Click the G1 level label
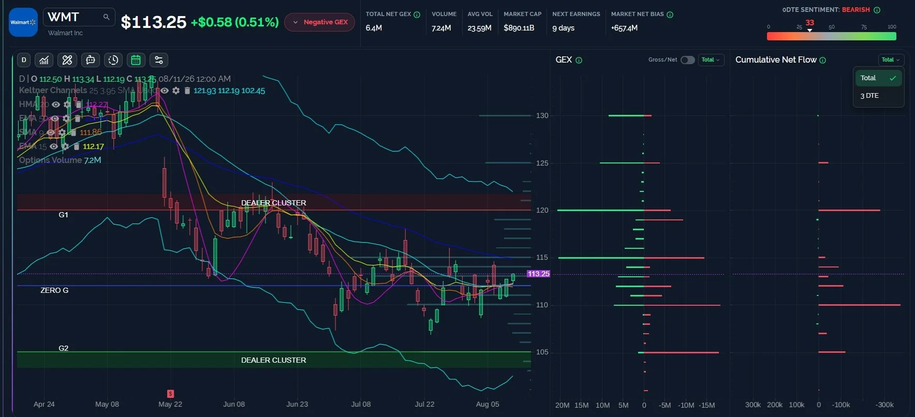Image resolution: width=915 pixels, height=417 pixels. pos(63,215)
